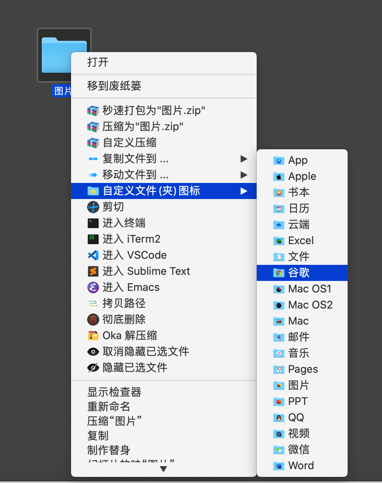Image resolution: width=382 pixels, height=483 pixels.
Task: Click the Sublime Text icon
Action: [x=93, y=271]
